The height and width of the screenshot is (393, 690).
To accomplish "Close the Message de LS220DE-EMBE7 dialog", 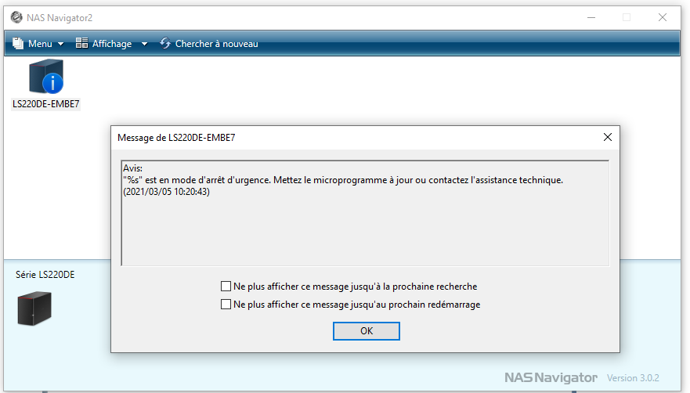I will point(608,137).
